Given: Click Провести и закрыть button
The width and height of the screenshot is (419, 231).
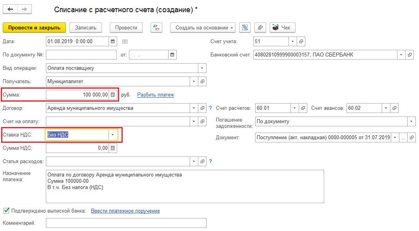Looking at the screenshot, I should point(34,27).
